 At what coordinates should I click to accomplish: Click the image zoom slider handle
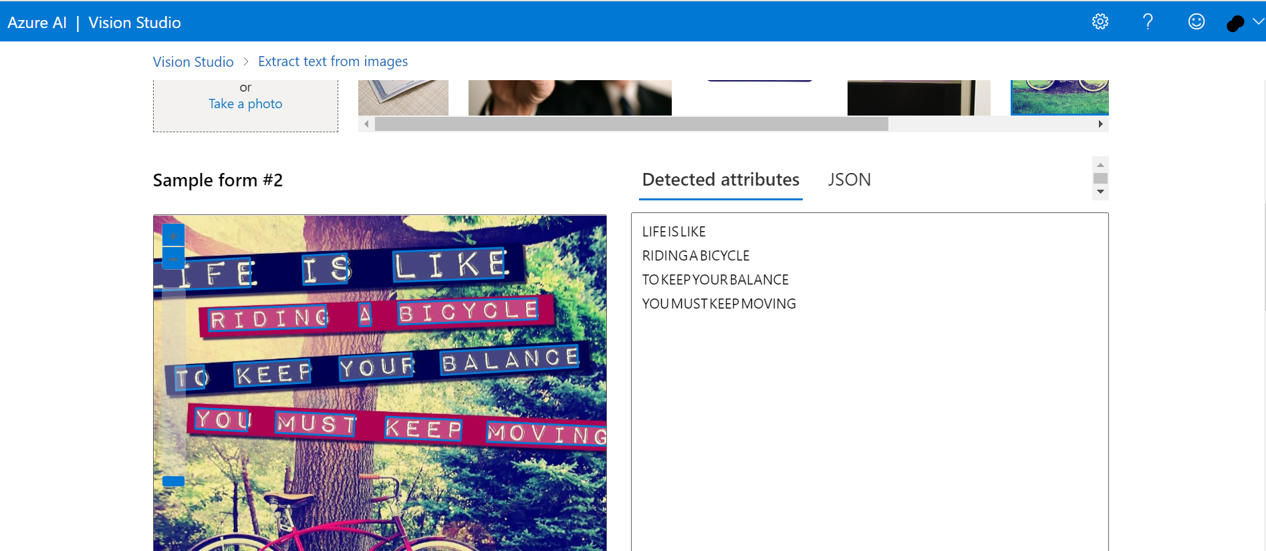point(173,481)
